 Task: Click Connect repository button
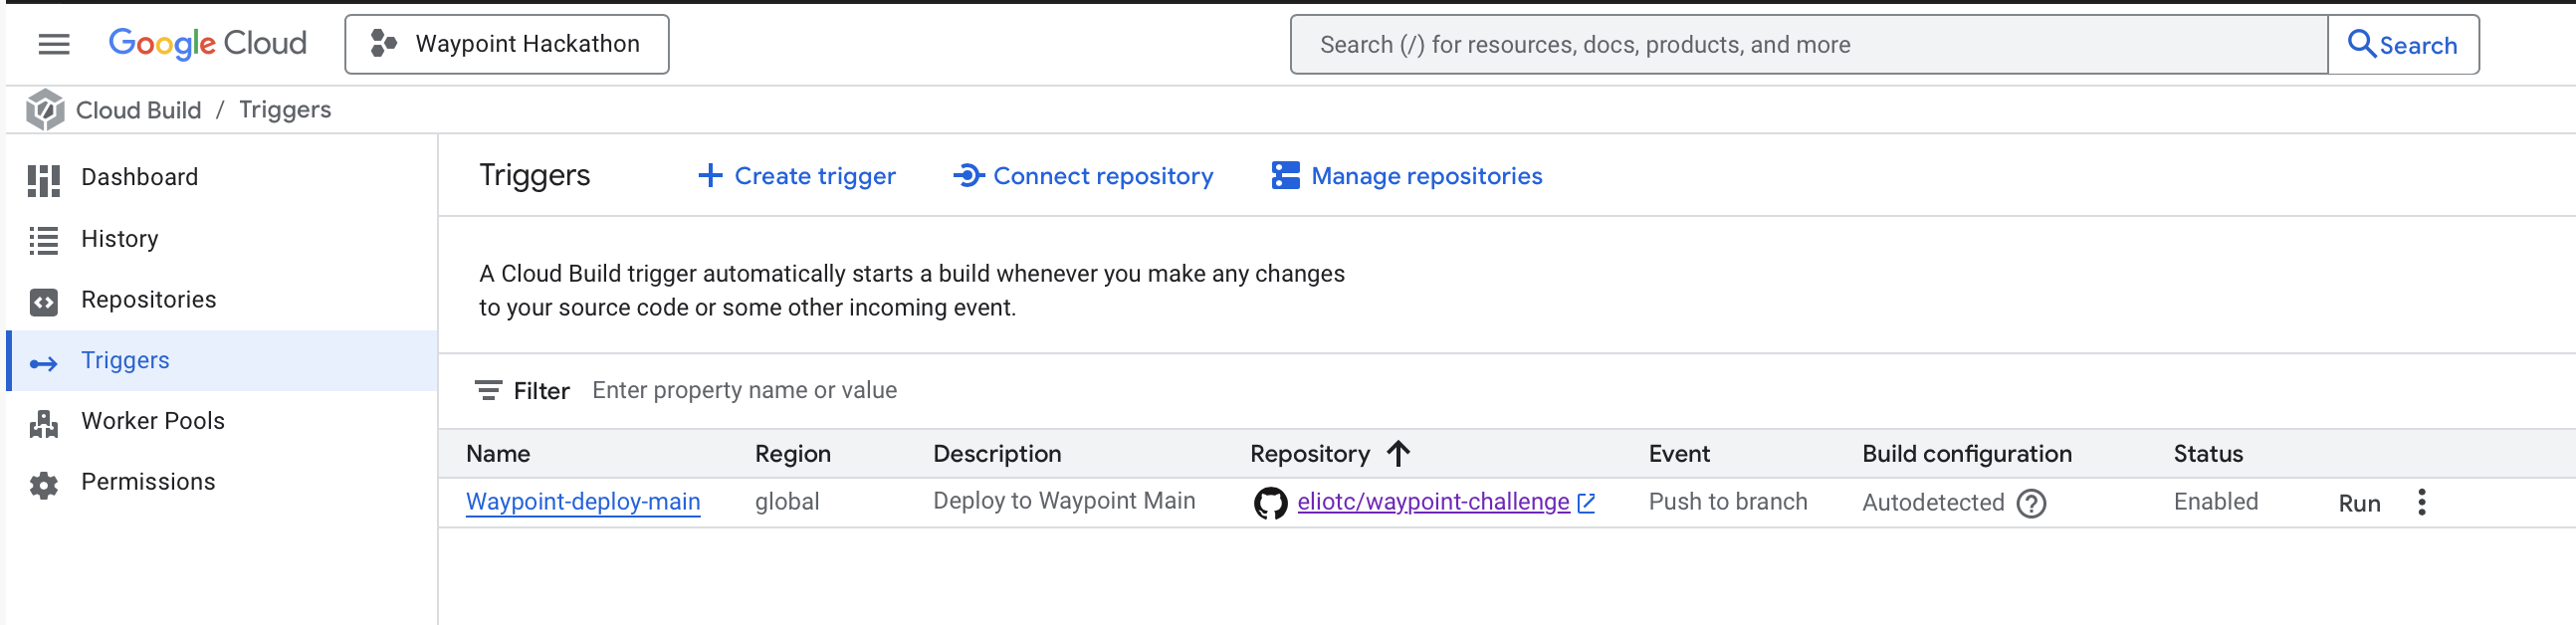[x=1083, y=176]
